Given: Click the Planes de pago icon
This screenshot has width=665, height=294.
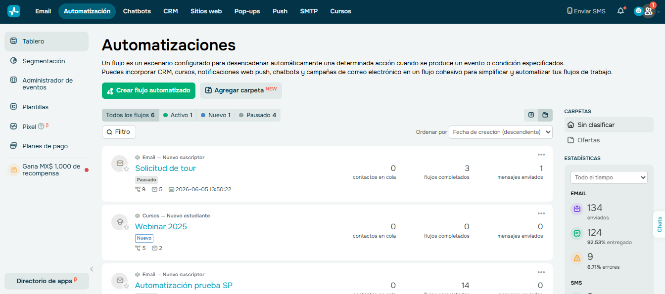Looking at the screenshot, I should tap(13, 146).
